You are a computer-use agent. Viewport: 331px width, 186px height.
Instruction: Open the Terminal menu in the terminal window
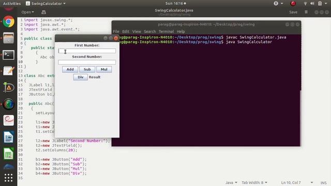167,32
